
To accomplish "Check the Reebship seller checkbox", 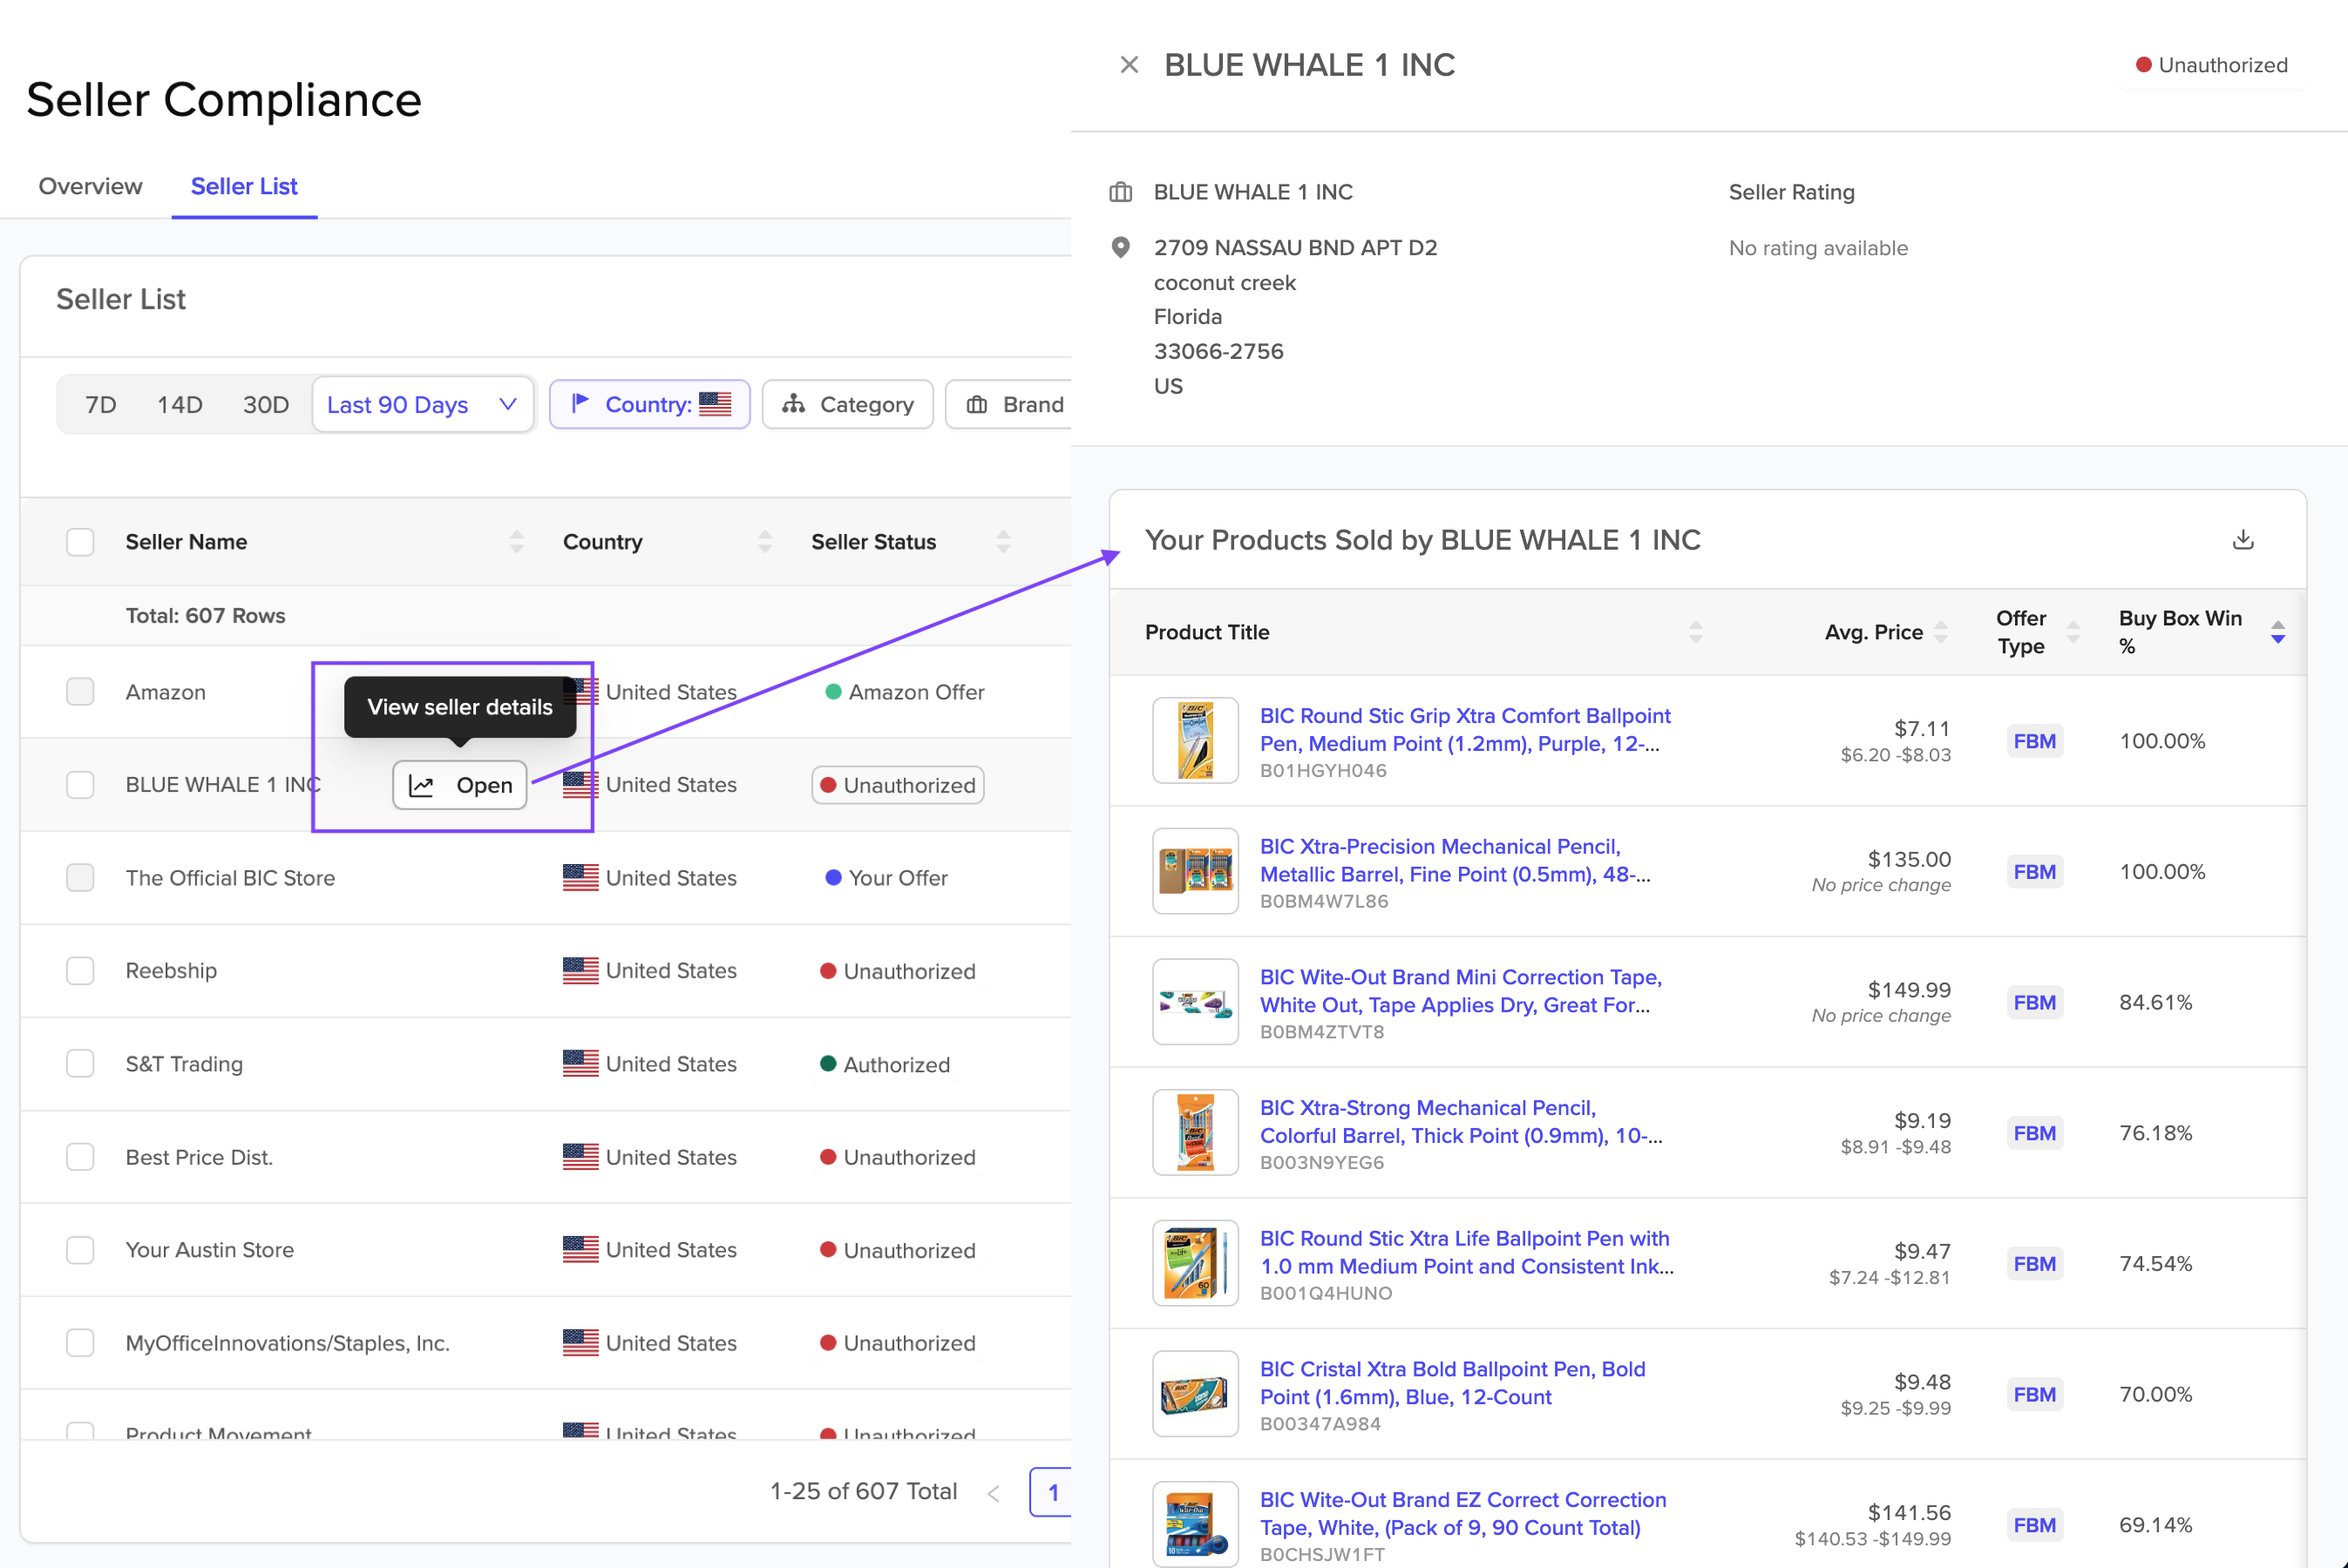I will (x=80, y=971).
